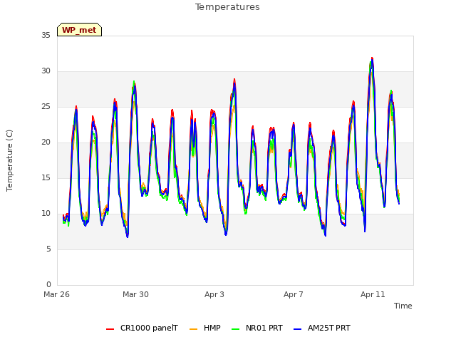
Task: Click the Apr 3 axis label
Action: coord(214,294)
